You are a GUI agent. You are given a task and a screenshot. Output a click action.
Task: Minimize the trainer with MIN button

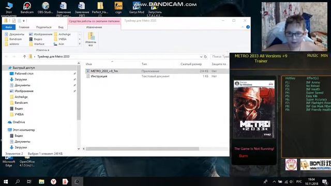point(324,56)
